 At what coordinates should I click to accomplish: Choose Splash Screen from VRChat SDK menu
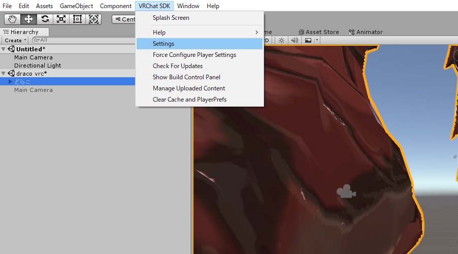200,18
